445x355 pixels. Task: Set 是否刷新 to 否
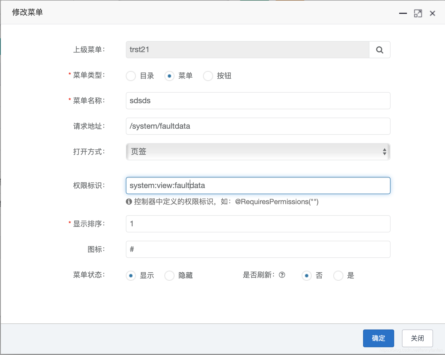point(307,275)
